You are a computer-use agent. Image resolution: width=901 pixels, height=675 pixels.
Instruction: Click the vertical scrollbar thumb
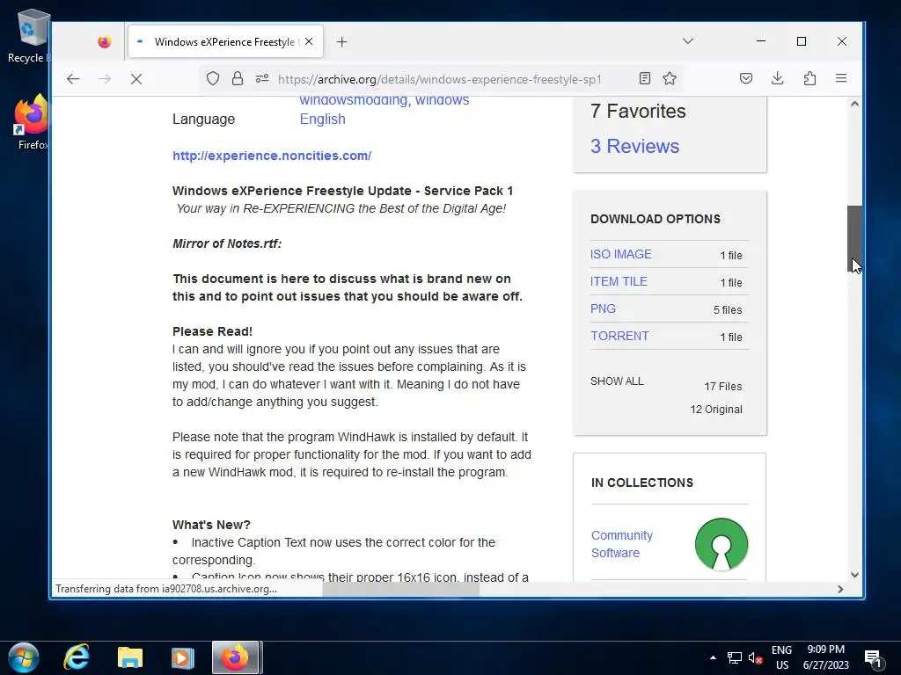click(x=854, y=238)
